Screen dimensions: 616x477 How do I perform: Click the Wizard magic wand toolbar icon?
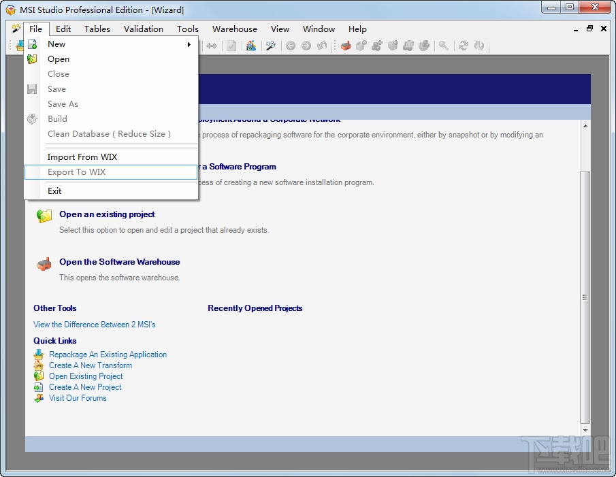point(271,46)
